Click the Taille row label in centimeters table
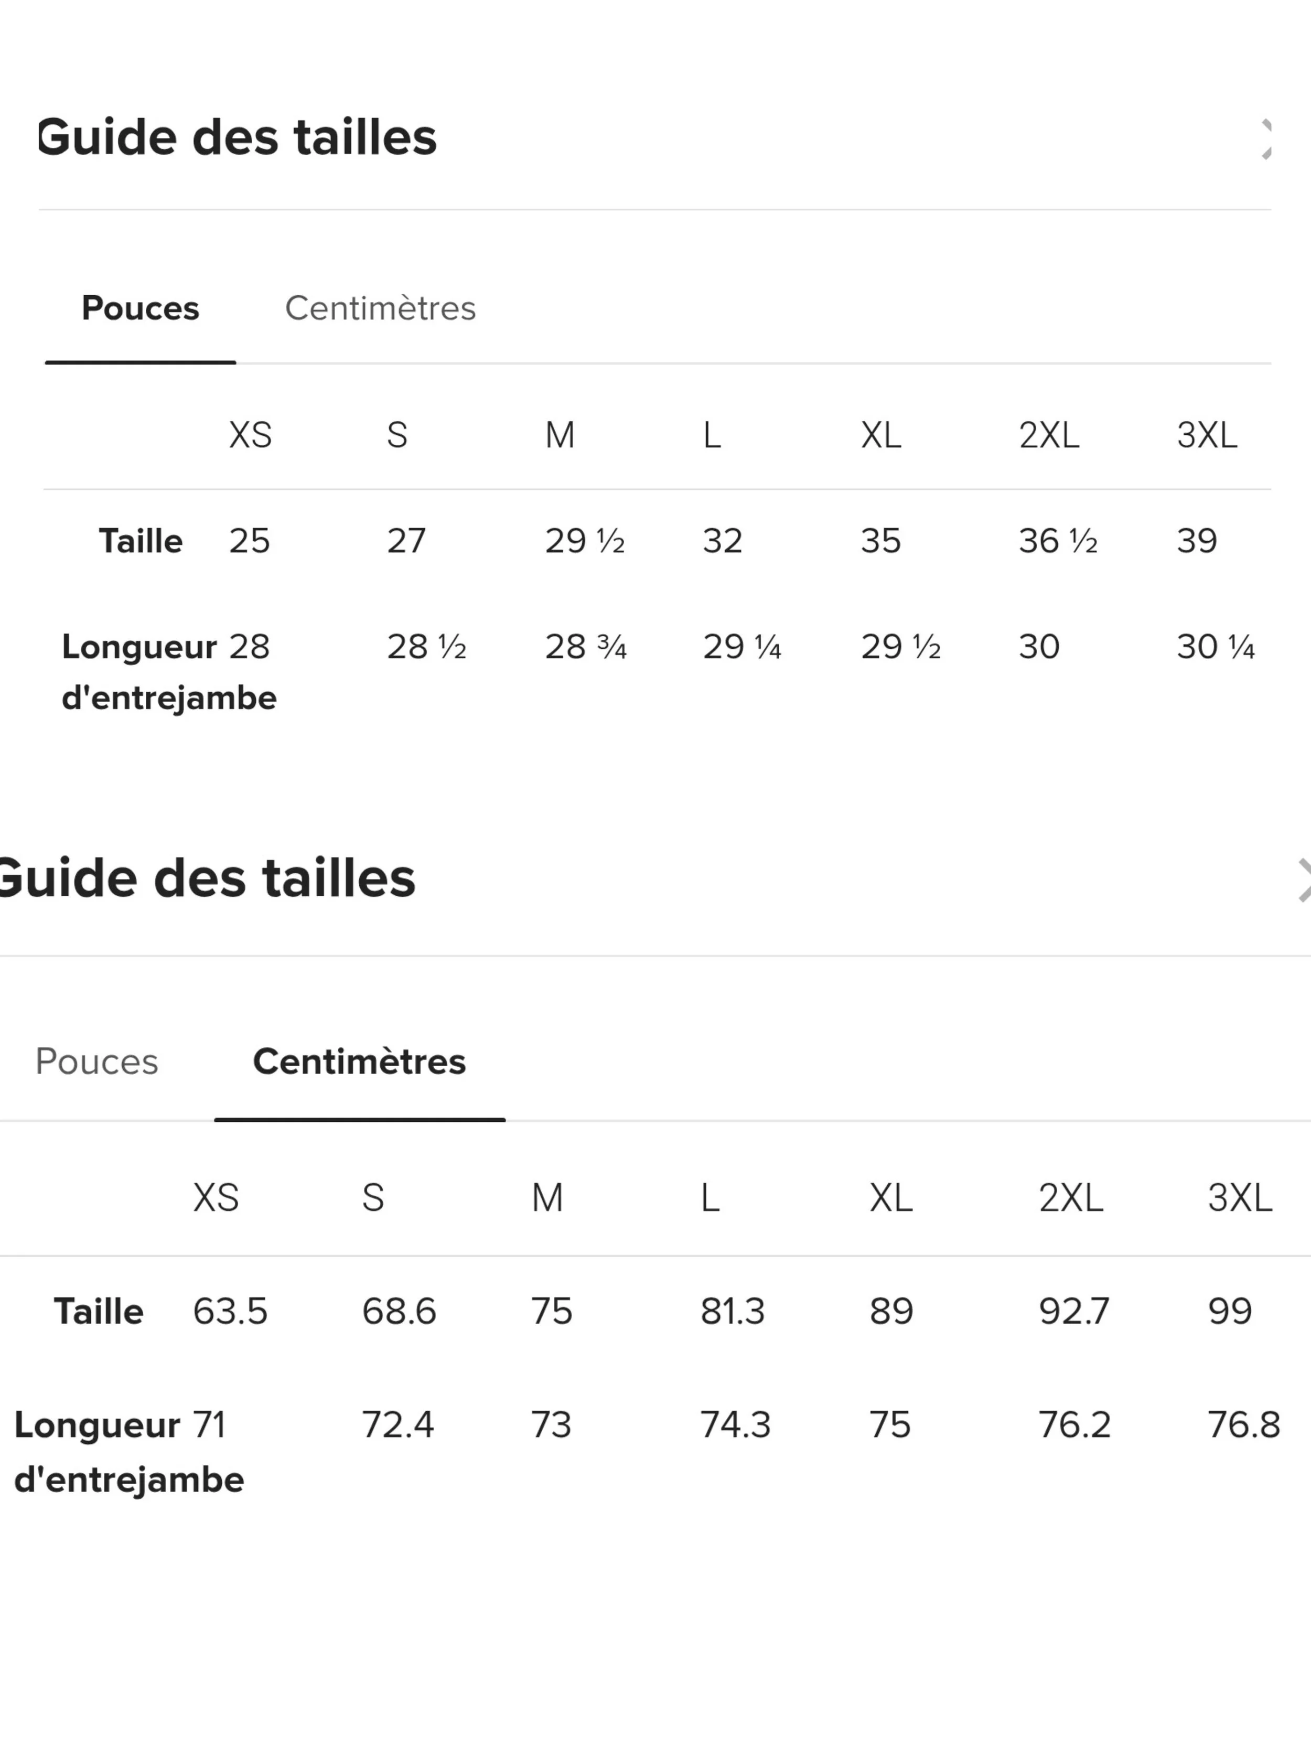Image resolution: width=1311 pixels, height=1748 pixels. tap(99, 1312)
